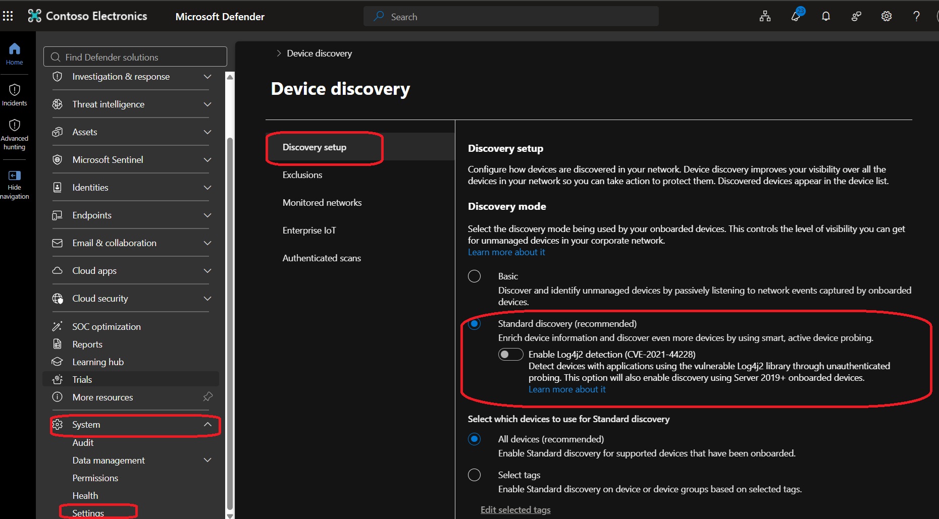
Task: Click Learn more about it under Discovery mode
Action: [506, 252]
